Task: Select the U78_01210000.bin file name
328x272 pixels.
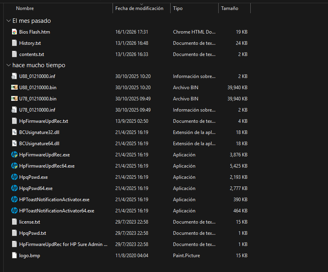Action: coord(38,98)
